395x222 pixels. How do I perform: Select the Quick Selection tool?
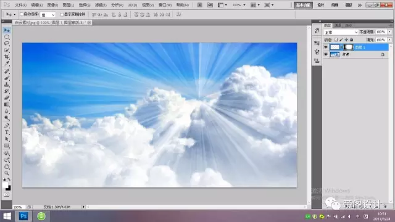tap(7, 51)
